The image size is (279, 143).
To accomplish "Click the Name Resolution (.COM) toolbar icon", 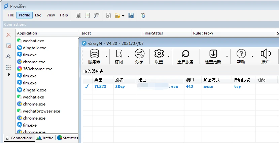I will 97,15.
